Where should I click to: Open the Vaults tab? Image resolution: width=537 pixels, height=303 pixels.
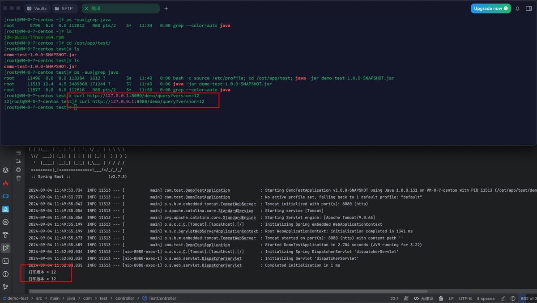pyautogui.click(x=36, y=8)
